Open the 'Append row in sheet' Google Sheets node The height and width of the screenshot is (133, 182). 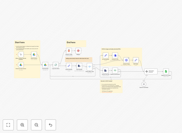coord(166,71)
